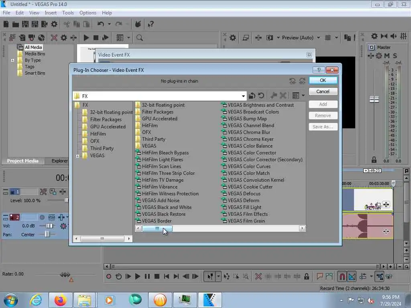The image size is (411, 308).
Task: Open the Project Media Views dropdown arrow
Action: [128, 38]
